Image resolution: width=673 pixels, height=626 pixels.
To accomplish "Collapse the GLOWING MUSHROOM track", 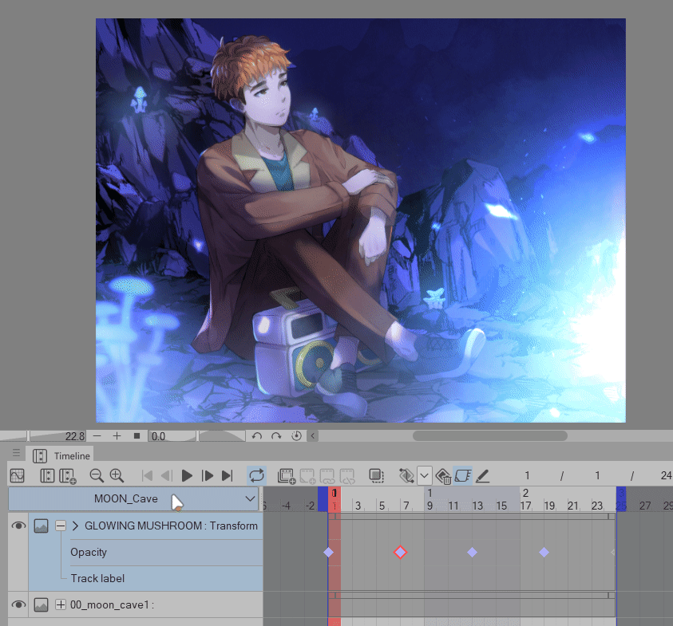I will [x=60, y=526].
